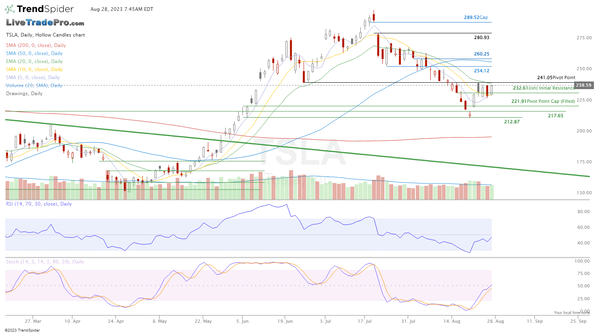Select the EMA (20, 0, close) legend entry
606x334 pixels.
click(x=34, y=61)
